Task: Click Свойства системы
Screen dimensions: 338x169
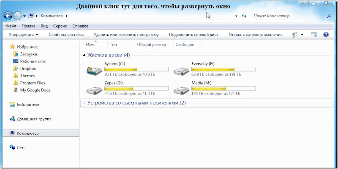Action: 66,35
